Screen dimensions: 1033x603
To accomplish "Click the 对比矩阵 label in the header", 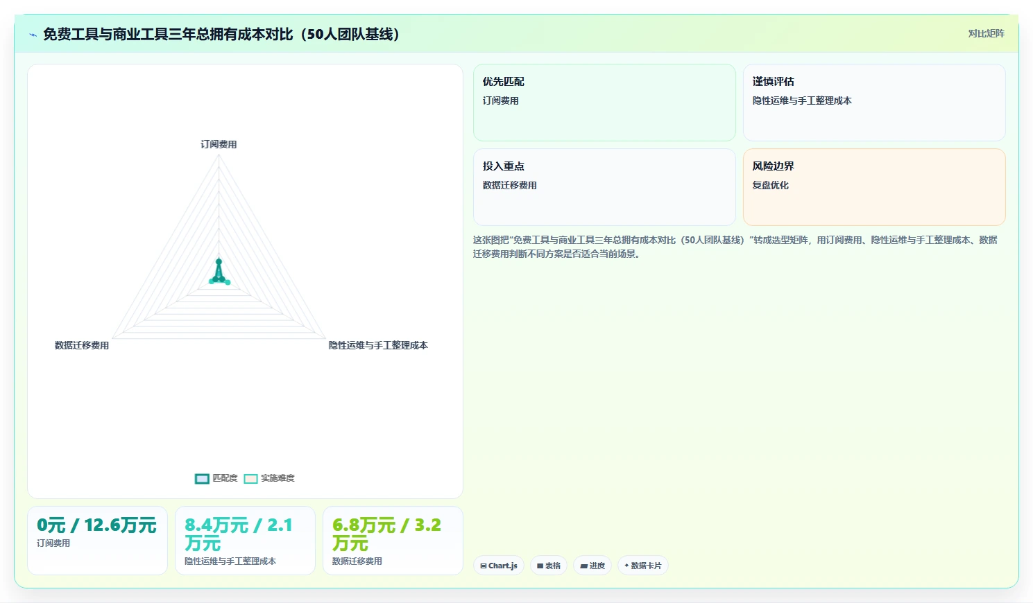I will point(986,33).
